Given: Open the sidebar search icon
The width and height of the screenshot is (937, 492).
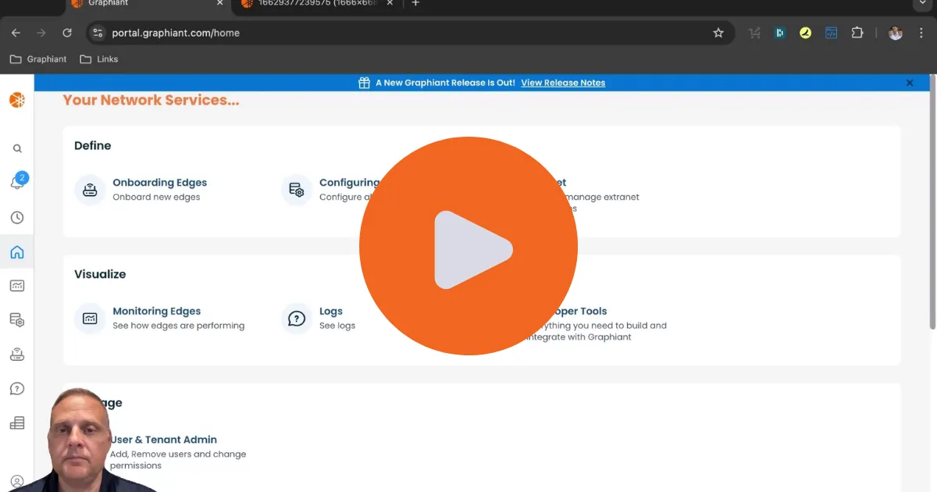Looking at the screenshot, I should click(x=17, y=148).
